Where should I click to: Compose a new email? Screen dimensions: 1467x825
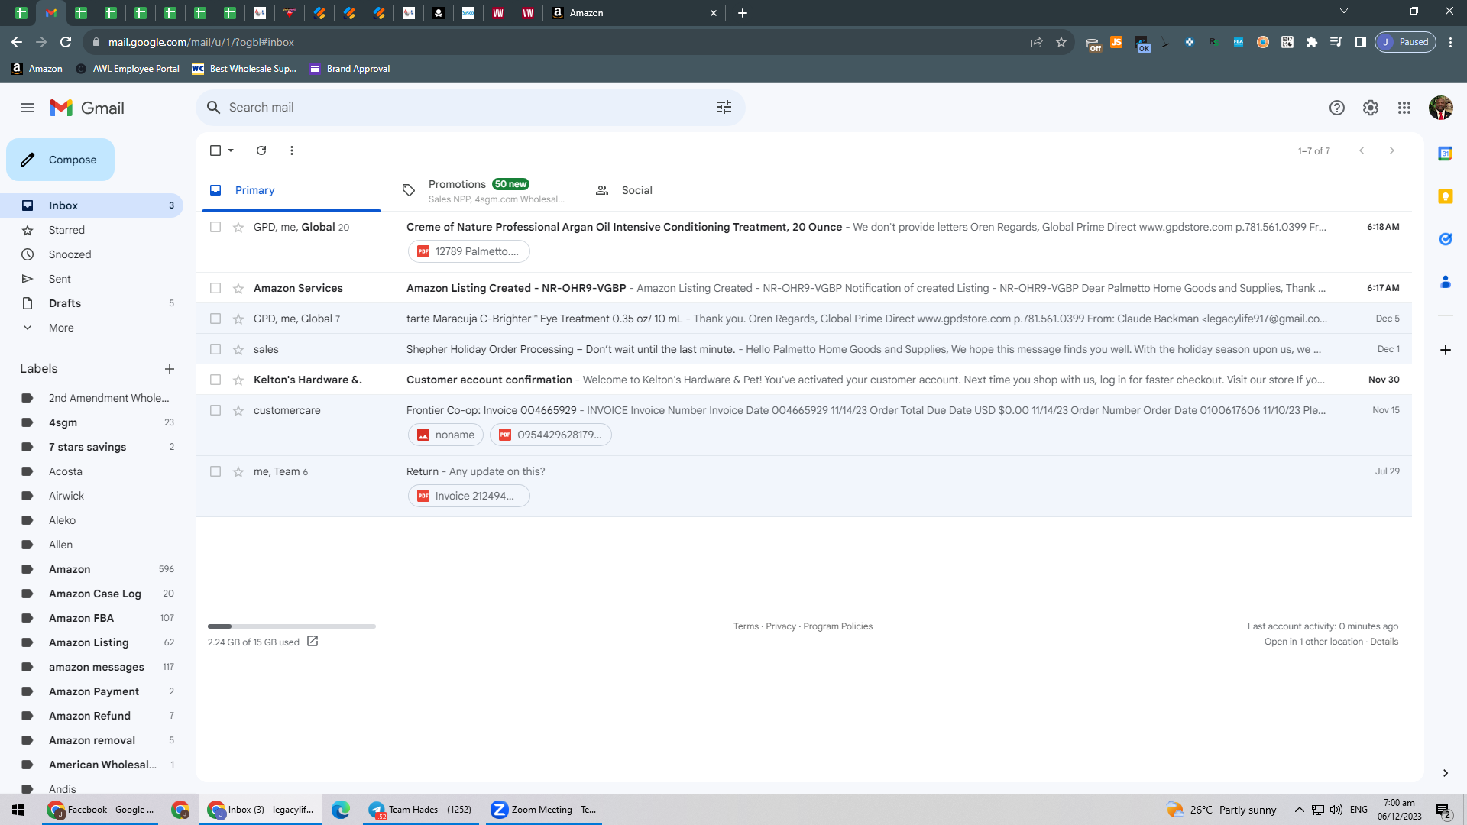click(60, 160)
